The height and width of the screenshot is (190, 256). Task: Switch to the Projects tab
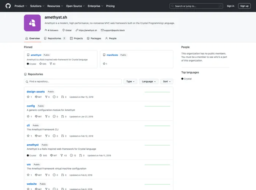(76, 39)
